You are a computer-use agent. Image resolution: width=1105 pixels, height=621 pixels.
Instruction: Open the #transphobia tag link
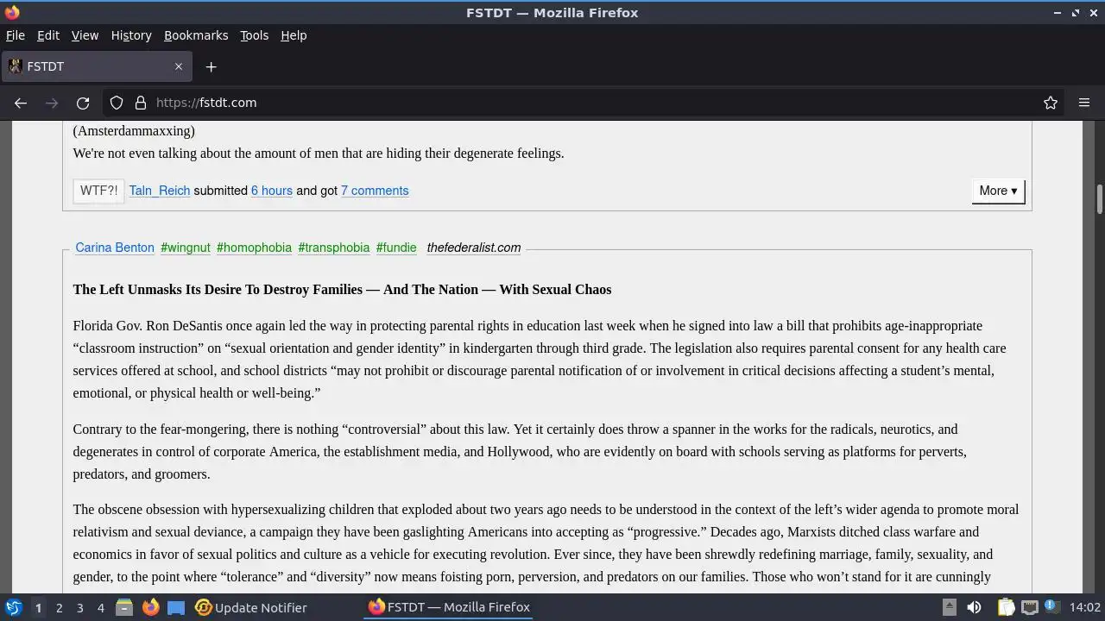(x=334, y=248)
